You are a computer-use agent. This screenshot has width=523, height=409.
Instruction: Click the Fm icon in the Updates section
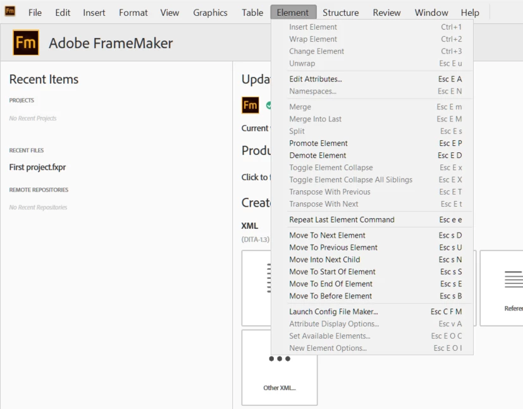coord(250,106)
